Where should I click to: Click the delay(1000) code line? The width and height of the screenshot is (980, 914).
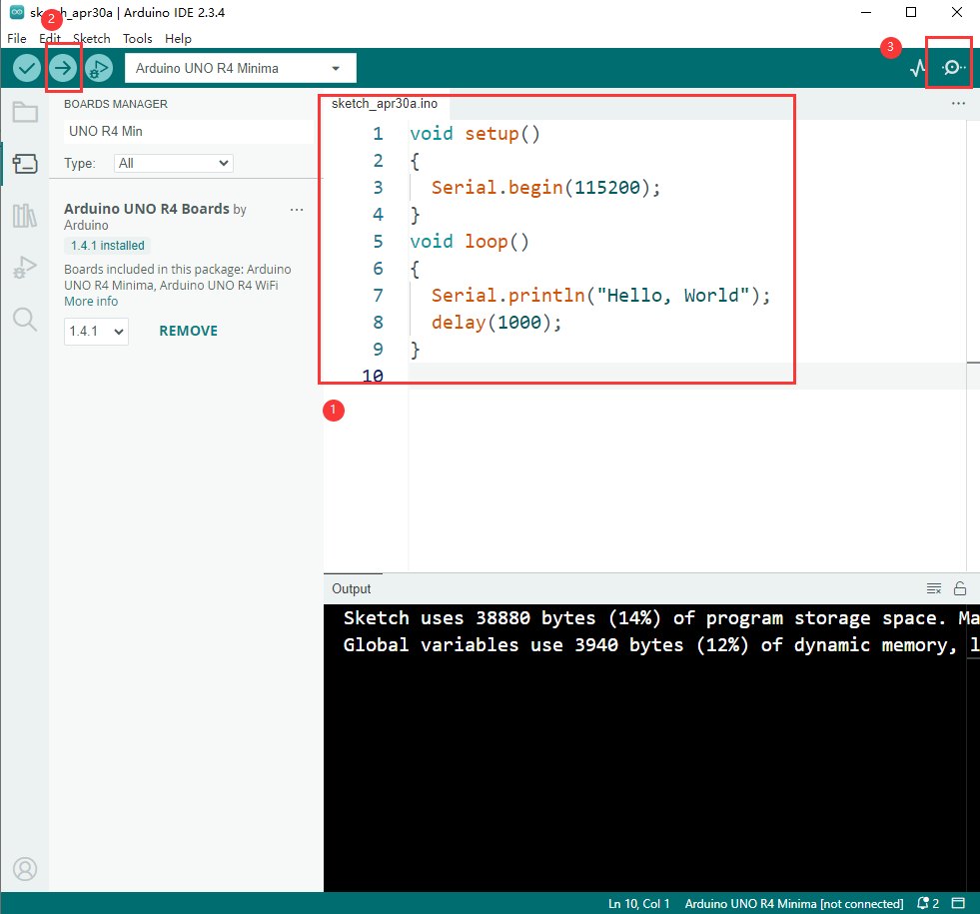tap(496, 323)
